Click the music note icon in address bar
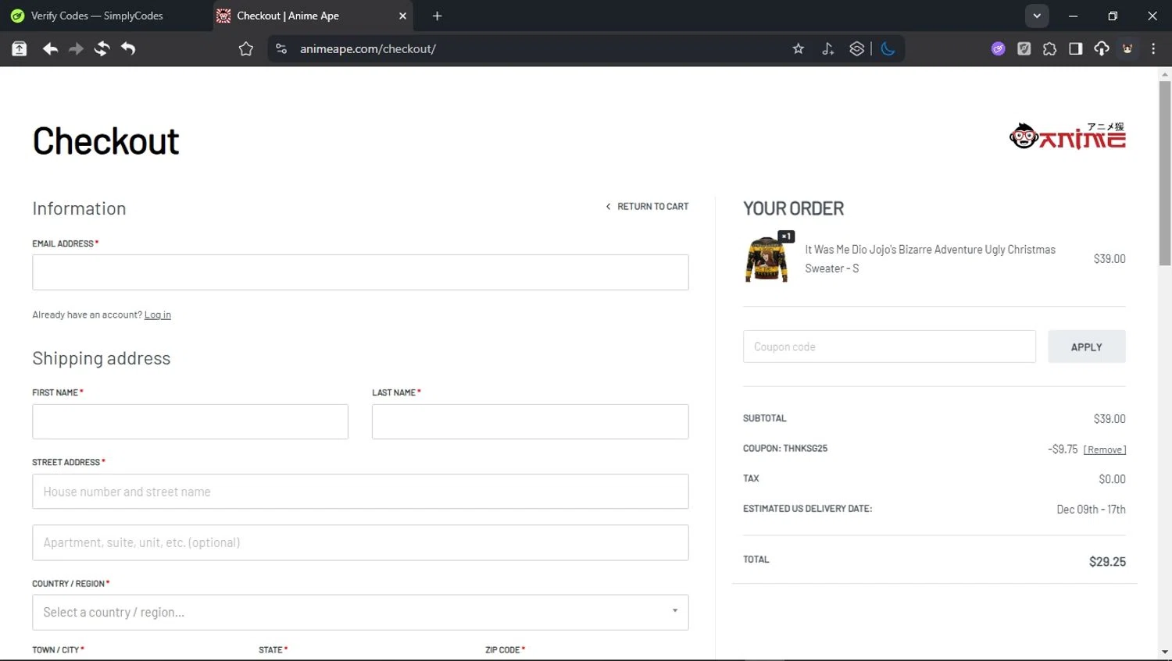 (x=828, y=48)
